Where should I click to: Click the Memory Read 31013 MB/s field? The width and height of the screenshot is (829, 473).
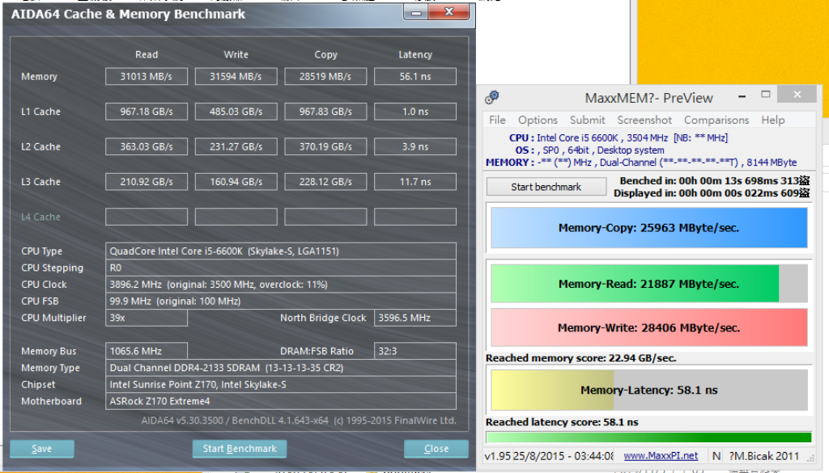coord(147,77)
